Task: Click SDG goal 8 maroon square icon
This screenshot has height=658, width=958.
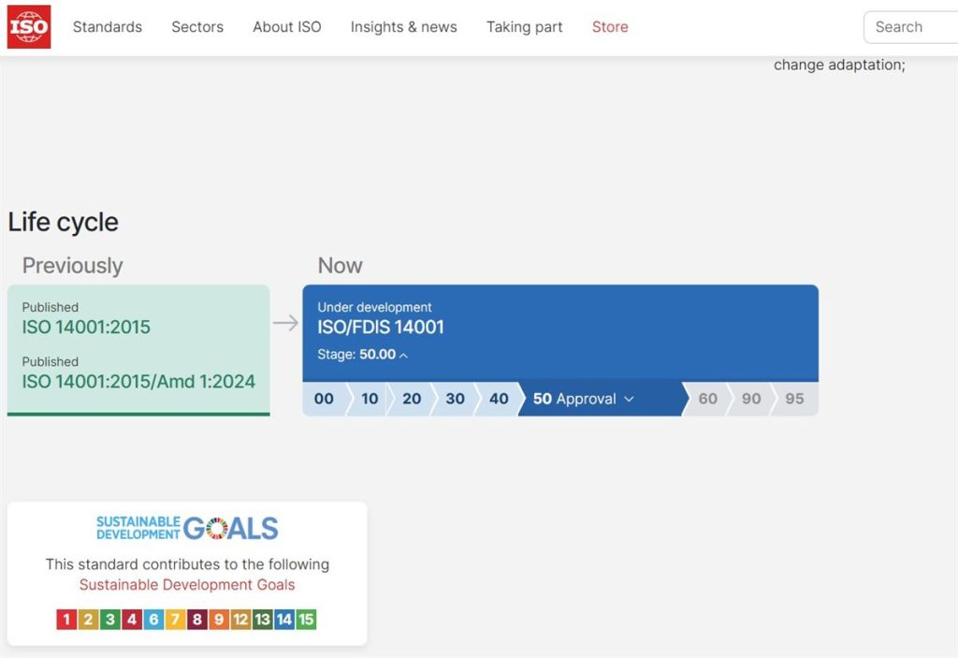Action: tap(196, 619)
